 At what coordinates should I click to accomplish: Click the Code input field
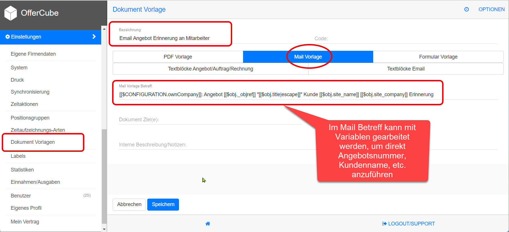point(406,39)
